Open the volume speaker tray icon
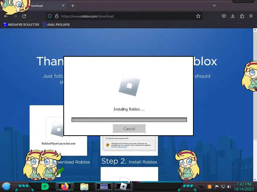The height and width of the screenshot is (192, 257). [x=229, y=186]
